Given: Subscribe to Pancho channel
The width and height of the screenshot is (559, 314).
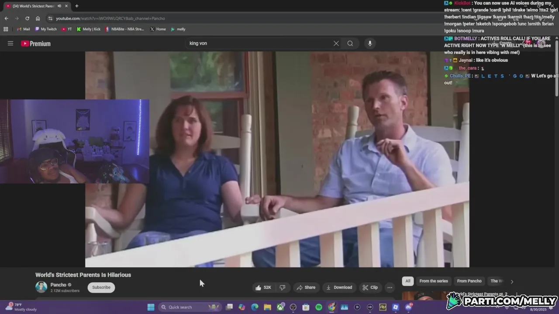Looking at the screenshot, I should pyautogui.click(x=101, y=287).
